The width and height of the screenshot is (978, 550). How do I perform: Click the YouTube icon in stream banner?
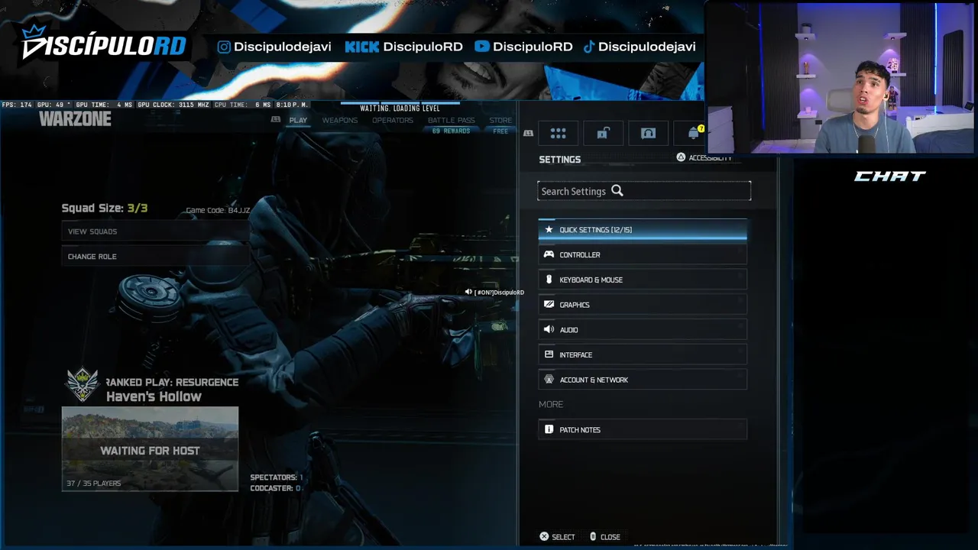point(481,47)
